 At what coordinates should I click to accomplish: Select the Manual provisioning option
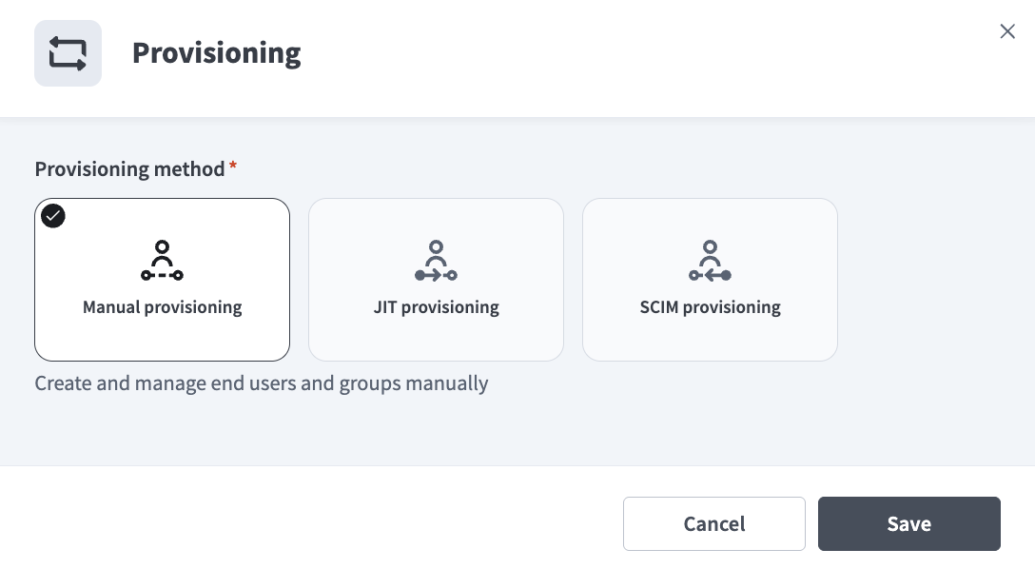click(162, 280)
